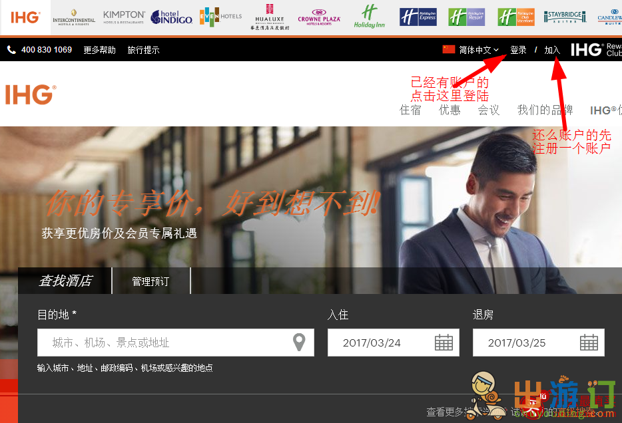Open the IHG Rewards Club logo
This screenshot has width=622, height=423.
coord(596,49)
